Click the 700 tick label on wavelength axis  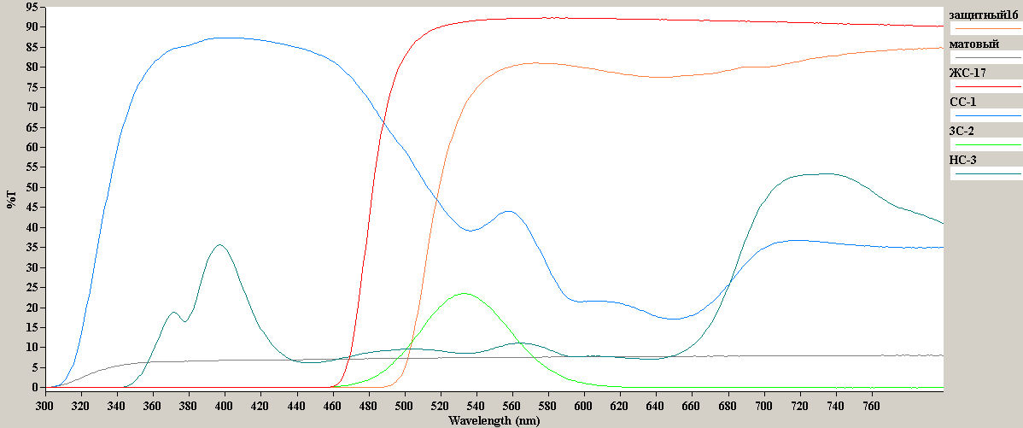(763, 405)
